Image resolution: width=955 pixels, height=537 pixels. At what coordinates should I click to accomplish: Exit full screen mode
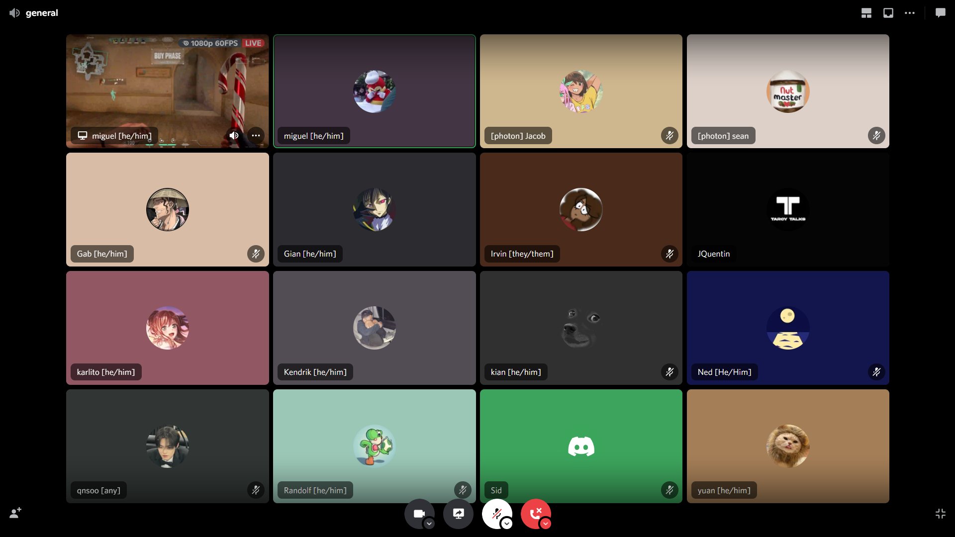point(940,514)
